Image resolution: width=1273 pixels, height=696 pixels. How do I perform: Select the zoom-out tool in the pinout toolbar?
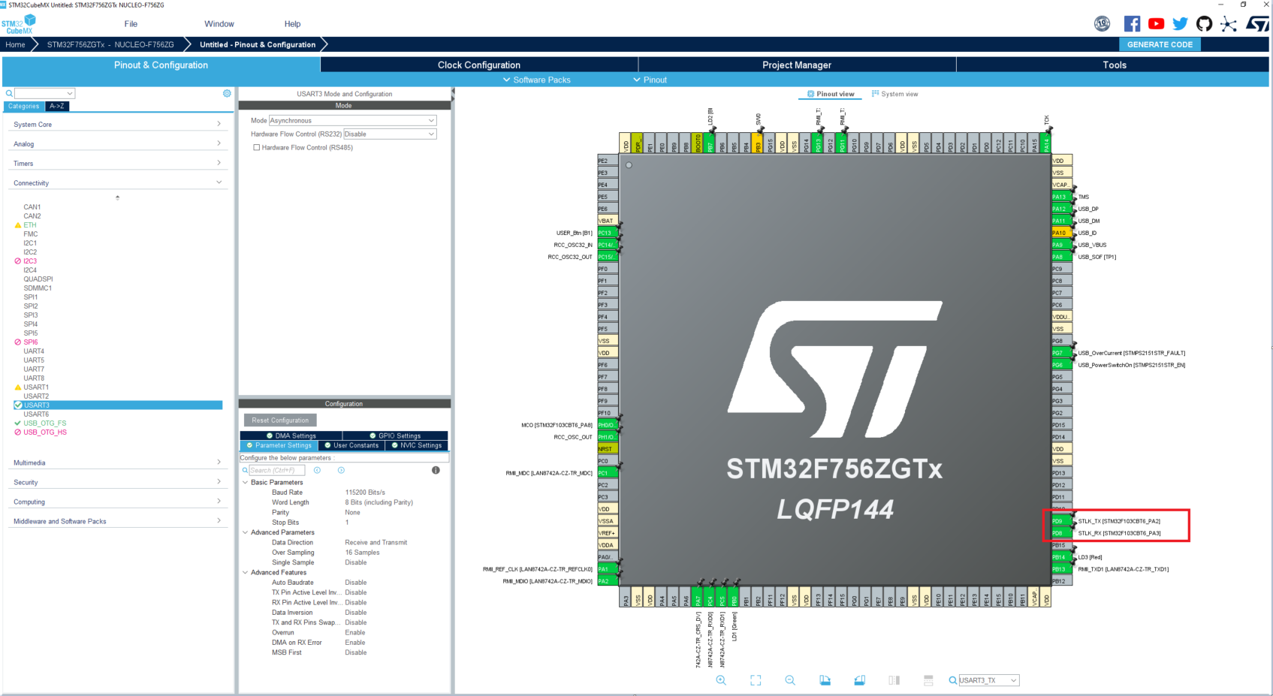point(790,679)
